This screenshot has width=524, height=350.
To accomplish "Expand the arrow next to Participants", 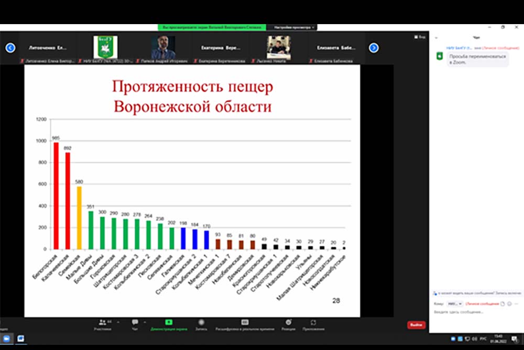I will coord(118,322).
